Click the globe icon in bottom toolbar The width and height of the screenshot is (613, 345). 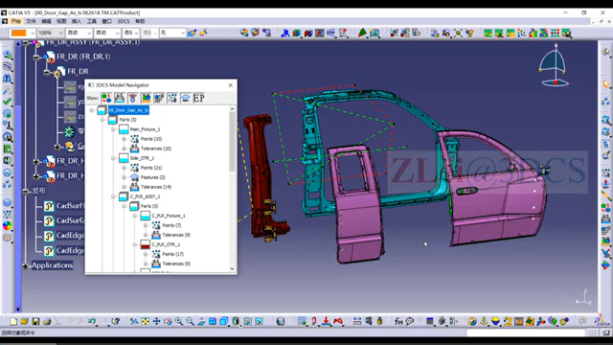pos(281,322)
